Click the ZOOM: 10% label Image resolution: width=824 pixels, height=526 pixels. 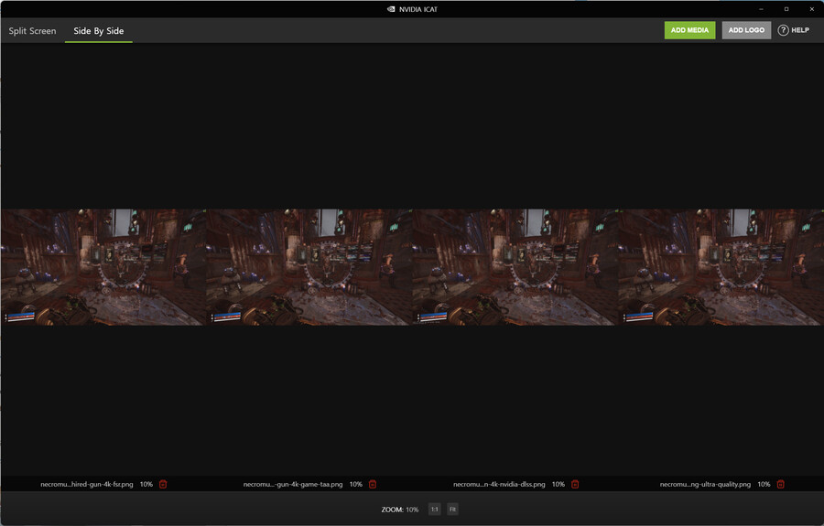400,510
